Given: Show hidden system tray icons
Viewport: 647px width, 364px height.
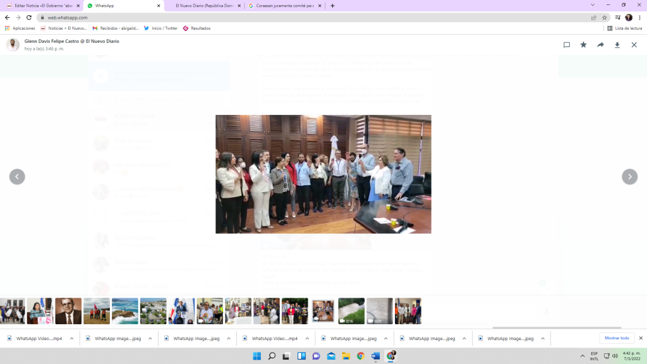Looking at the screenshot, I should click(581, 356).
